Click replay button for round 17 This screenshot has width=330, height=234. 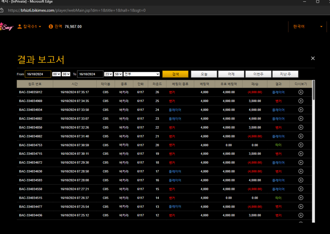tap(301, 171)
